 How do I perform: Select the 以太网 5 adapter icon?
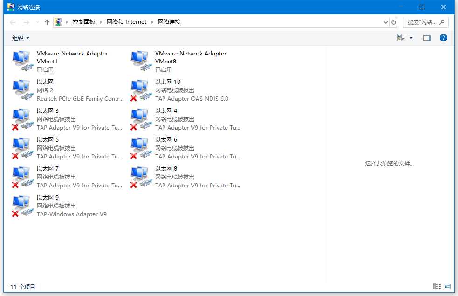pyautogui.click(x=22, y=148)
